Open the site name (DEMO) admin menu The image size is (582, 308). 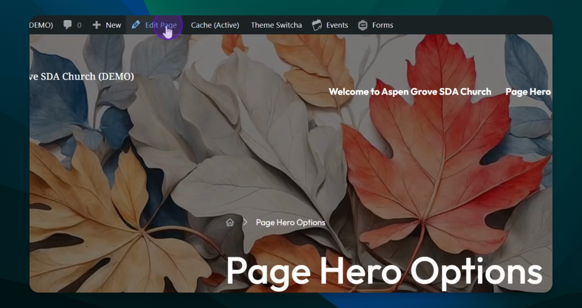[41, 25]
